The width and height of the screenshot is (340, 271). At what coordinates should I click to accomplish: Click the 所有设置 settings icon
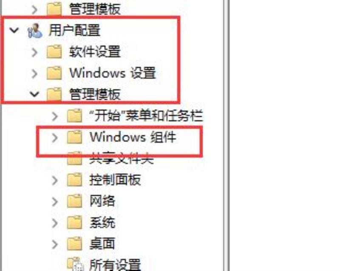pos(75,264)
